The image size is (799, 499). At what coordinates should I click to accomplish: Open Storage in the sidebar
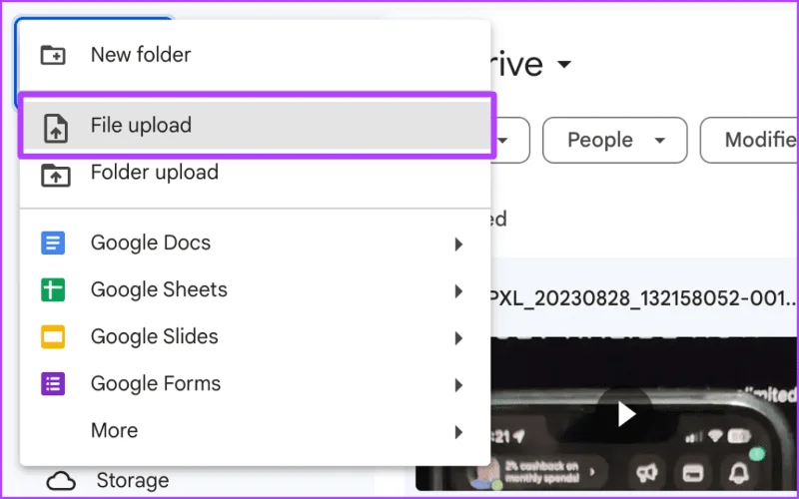click(x=133, y=480)
